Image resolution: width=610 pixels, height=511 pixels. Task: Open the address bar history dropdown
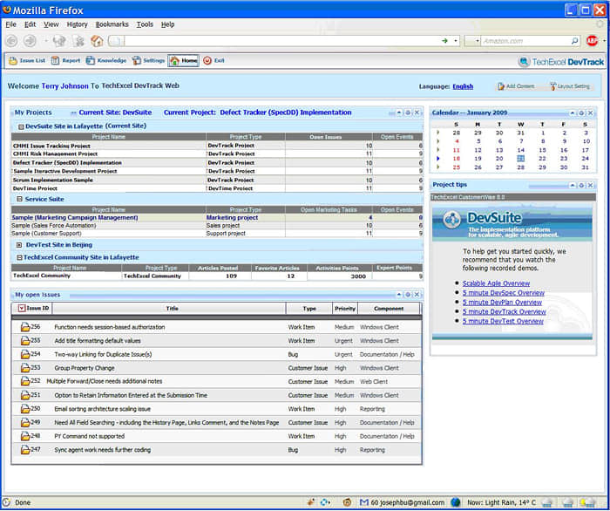[455, 41]
